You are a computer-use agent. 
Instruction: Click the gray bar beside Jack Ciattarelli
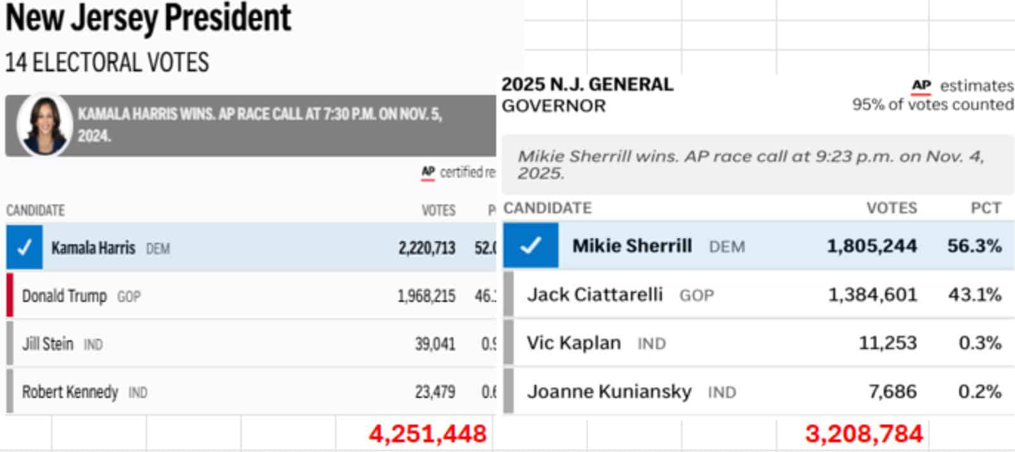point(508,294)
